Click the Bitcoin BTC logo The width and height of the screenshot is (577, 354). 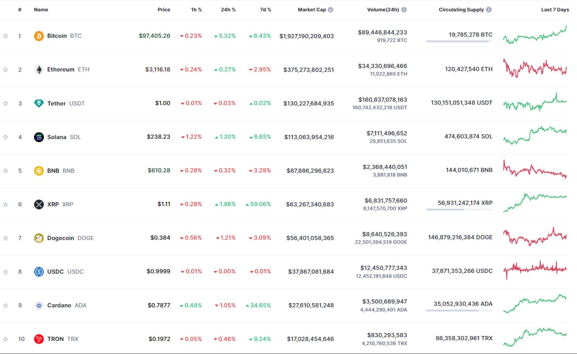[38, 36]
